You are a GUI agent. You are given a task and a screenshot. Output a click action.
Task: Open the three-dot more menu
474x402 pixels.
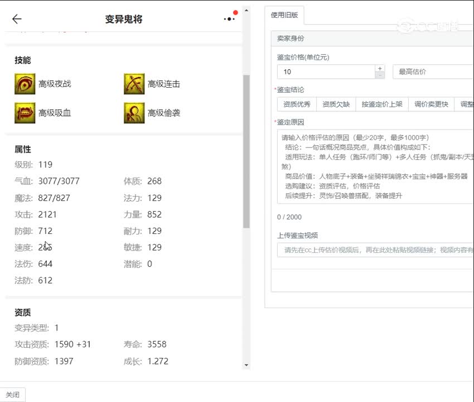(229, 19)
